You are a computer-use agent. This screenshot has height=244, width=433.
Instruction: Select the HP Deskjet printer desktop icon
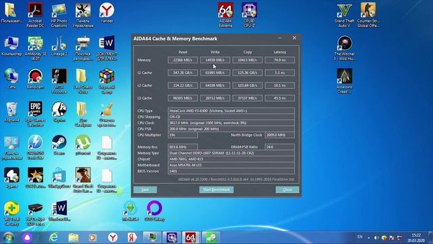pyautogui.click(x=35, y=213)
